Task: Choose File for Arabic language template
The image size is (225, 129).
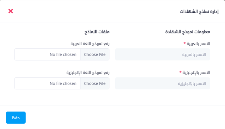Action: (x=95, y=54)
